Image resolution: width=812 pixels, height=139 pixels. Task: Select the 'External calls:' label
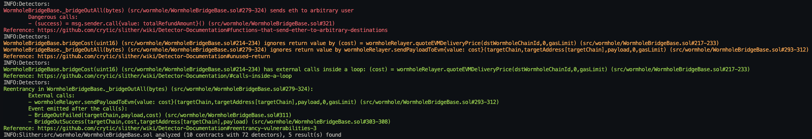(51, 95)
